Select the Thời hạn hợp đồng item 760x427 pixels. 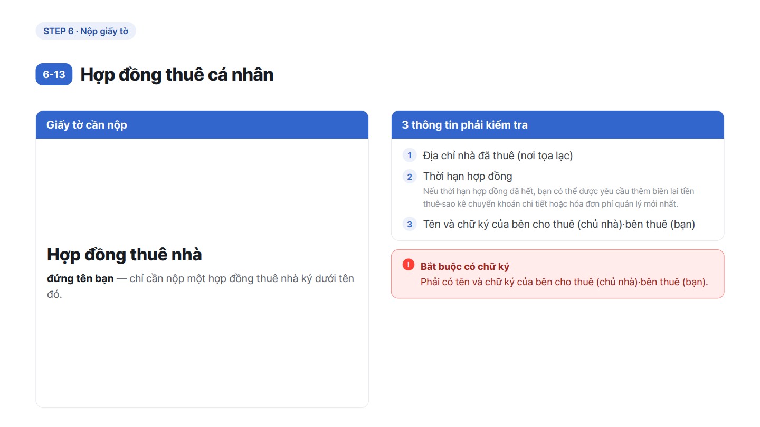pos(468,176)
